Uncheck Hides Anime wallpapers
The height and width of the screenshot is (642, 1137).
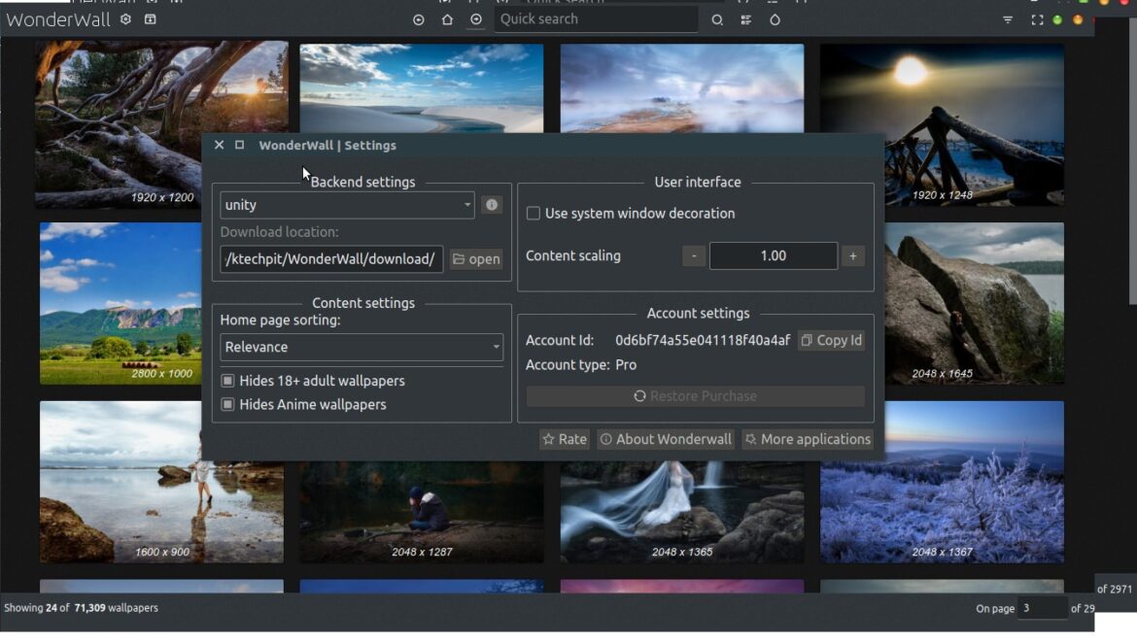pos(227,404)
